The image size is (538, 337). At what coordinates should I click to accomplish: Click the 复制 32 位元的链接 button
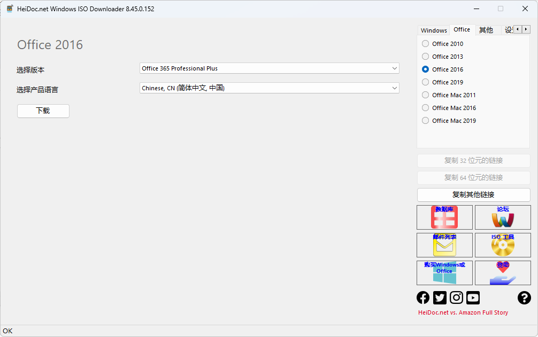click(x=473, y=161)
